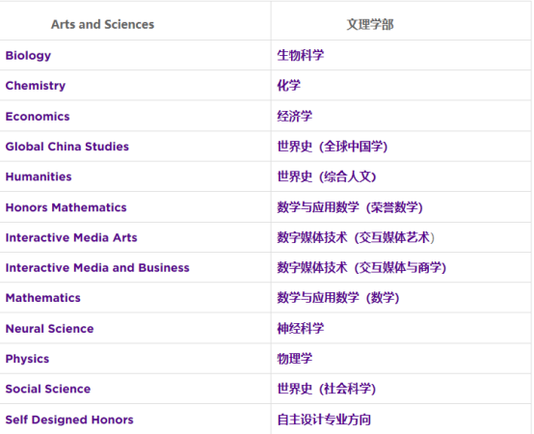Open the Chinese link 化学

[289, 86]
